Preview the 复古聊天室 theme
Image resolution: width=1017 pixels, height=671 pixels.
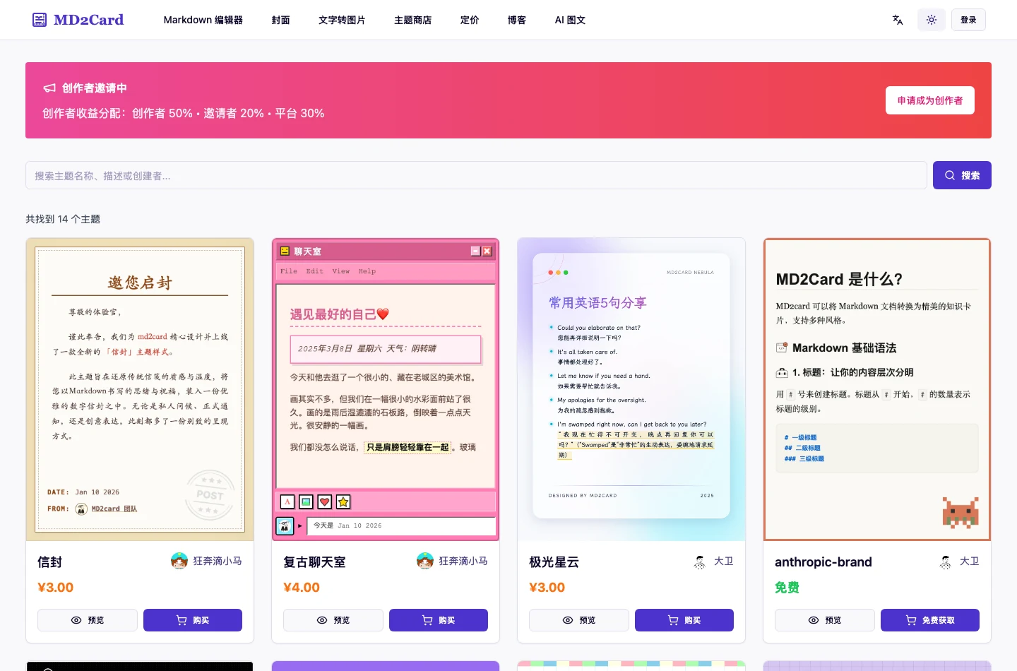(333, 620)
